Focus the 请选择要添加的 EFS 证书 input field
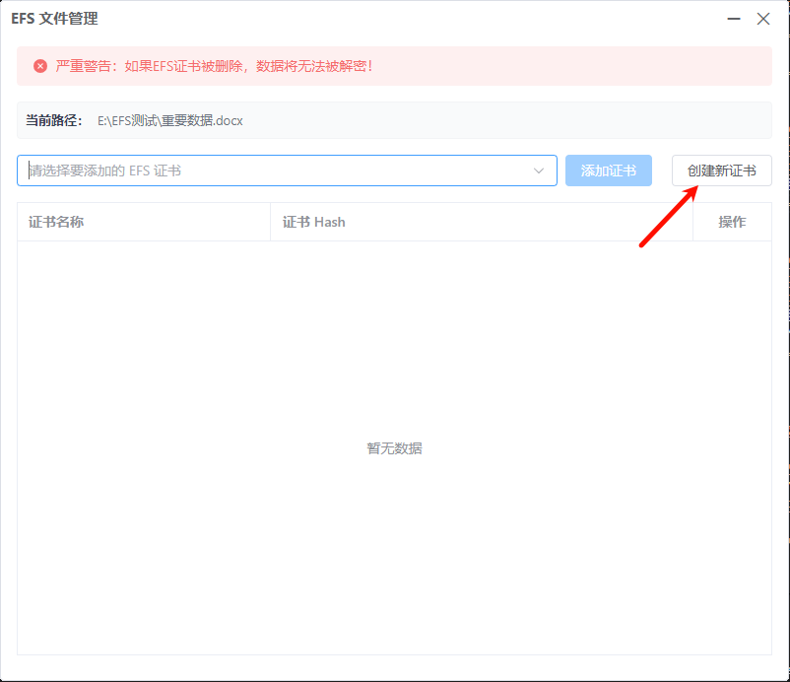This screenshot has width=790, height=682. [276, 170]
